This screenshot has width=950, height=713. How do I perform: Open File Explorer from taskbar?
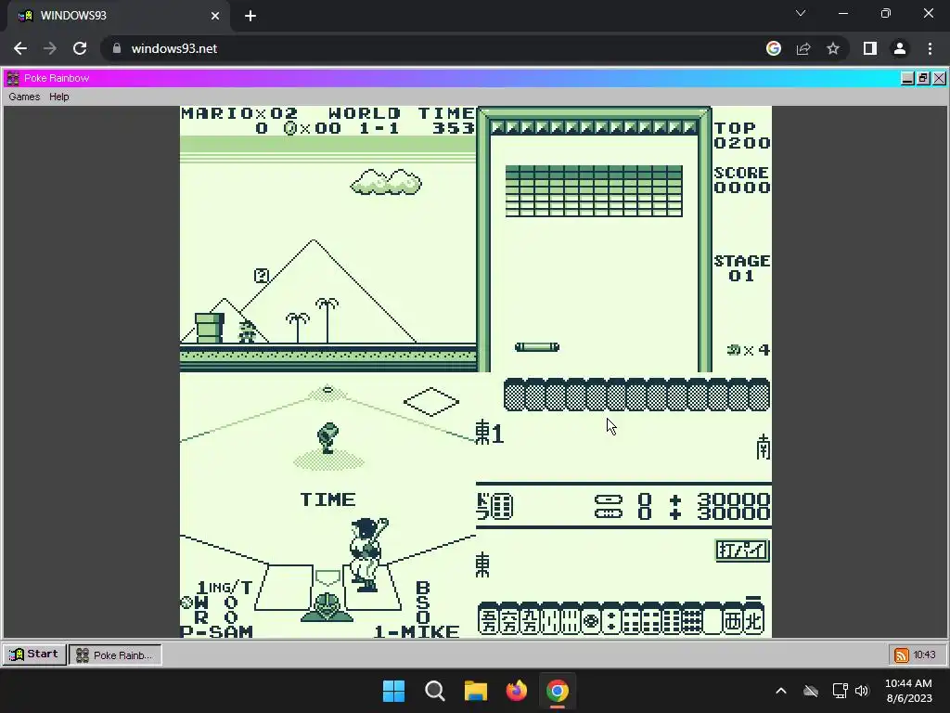[476, 691]
